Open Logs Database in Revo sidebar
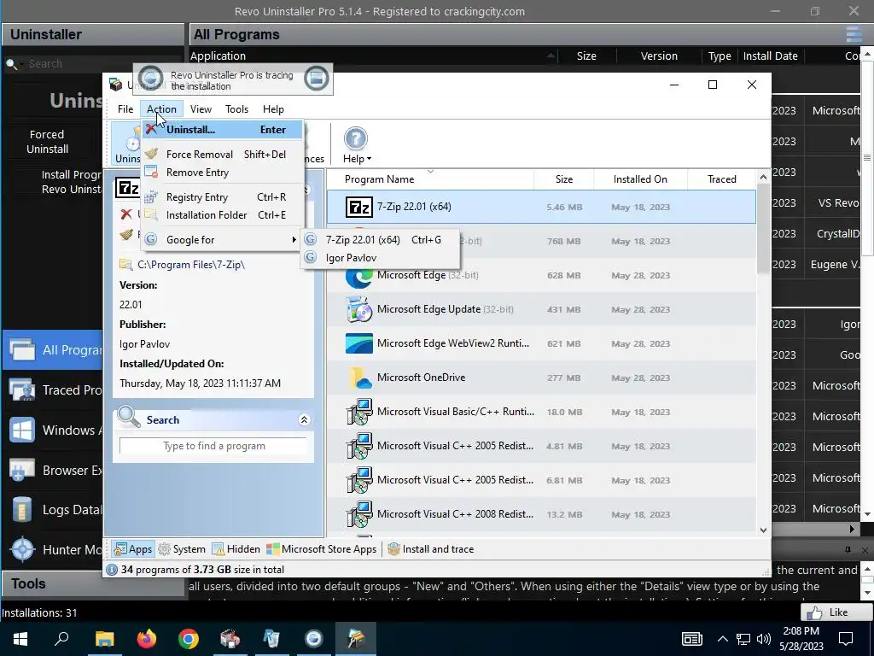 [53, 511]
